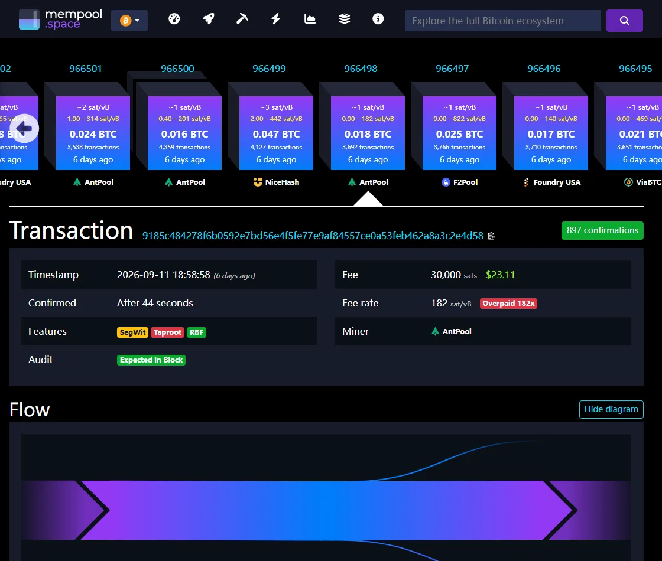Click the Hide diagram button

tap(611, 409)
